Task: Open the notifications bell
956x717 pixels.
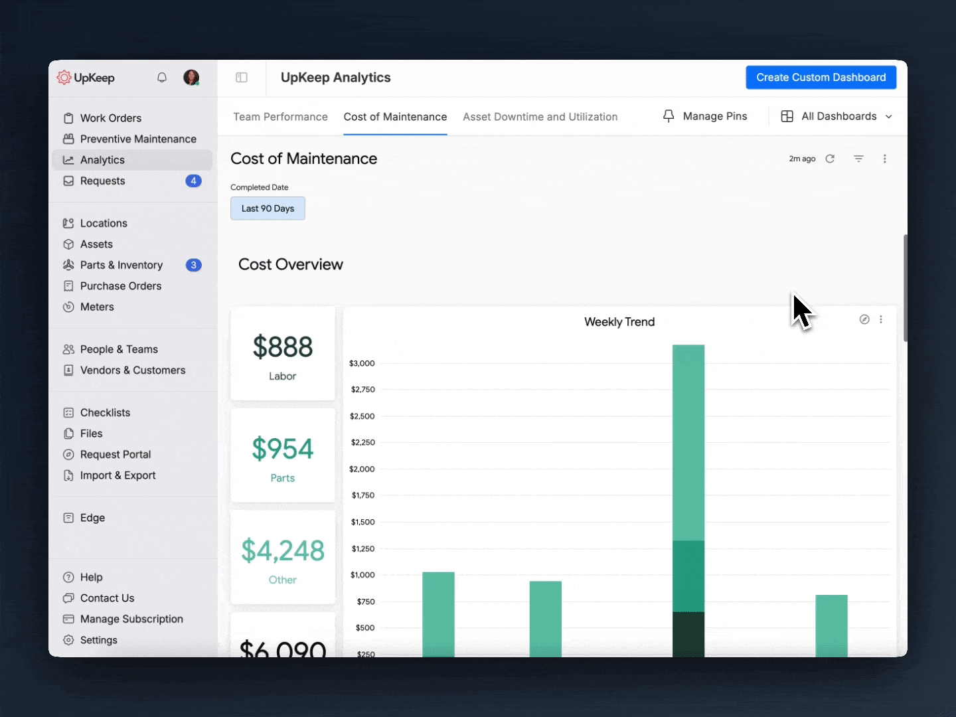Action: [162, 78]
